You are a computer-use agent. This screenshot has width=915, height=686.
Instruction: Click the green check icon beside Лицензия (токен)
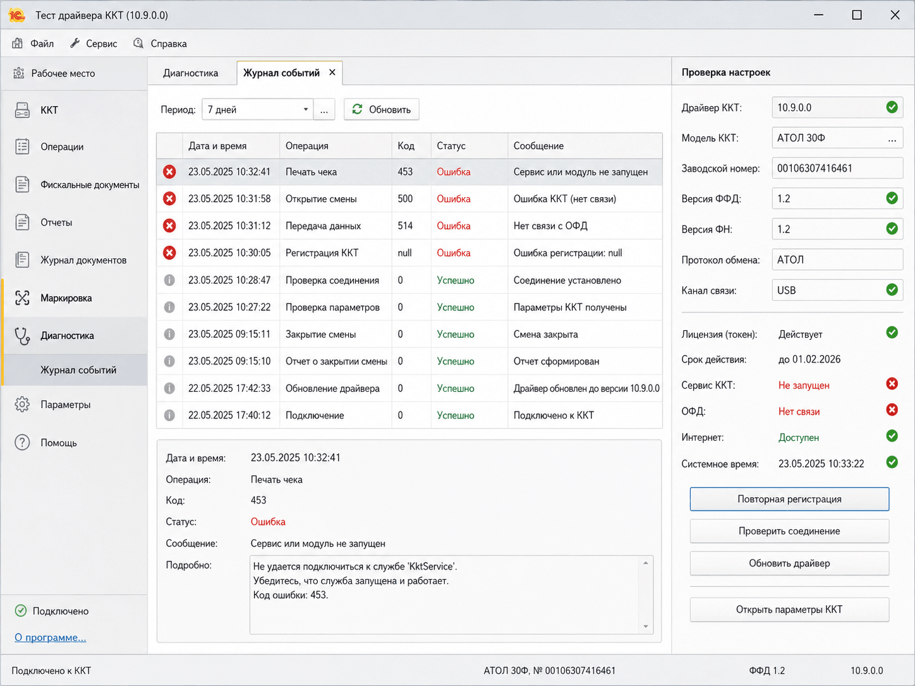pos(892,332)
